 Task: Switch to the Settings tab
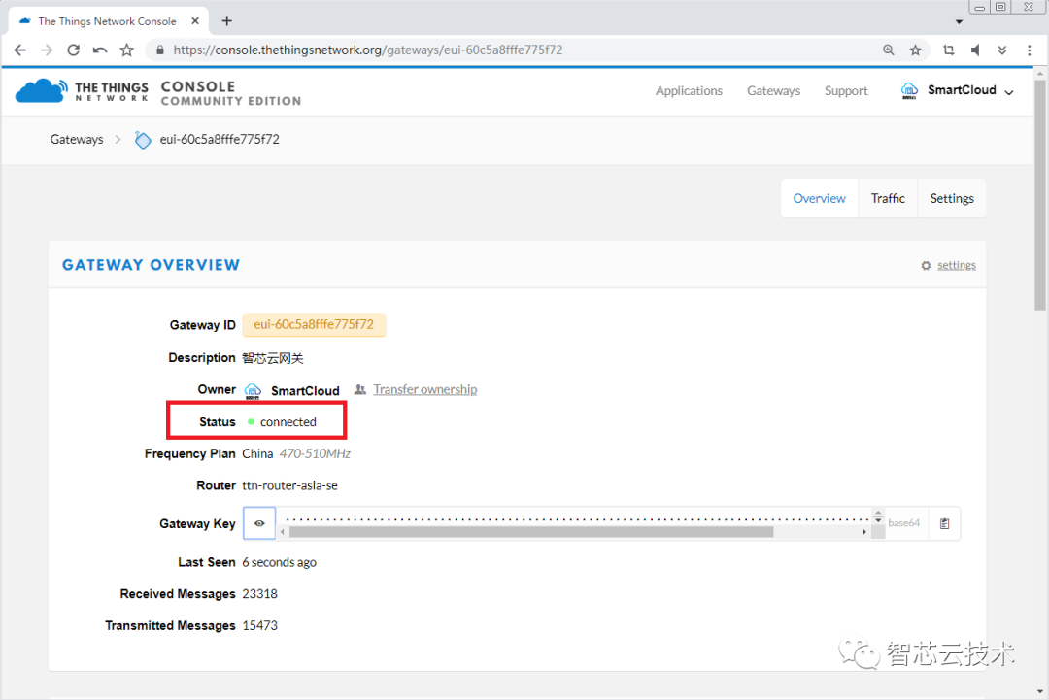click(952, 199)
